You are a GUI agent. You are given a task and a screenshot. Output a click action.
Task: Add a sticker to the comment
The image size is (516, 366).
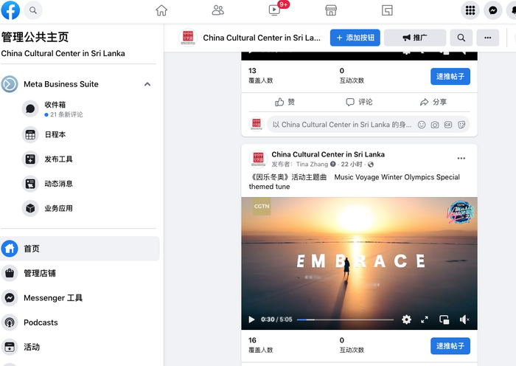(x=461, y=125)
